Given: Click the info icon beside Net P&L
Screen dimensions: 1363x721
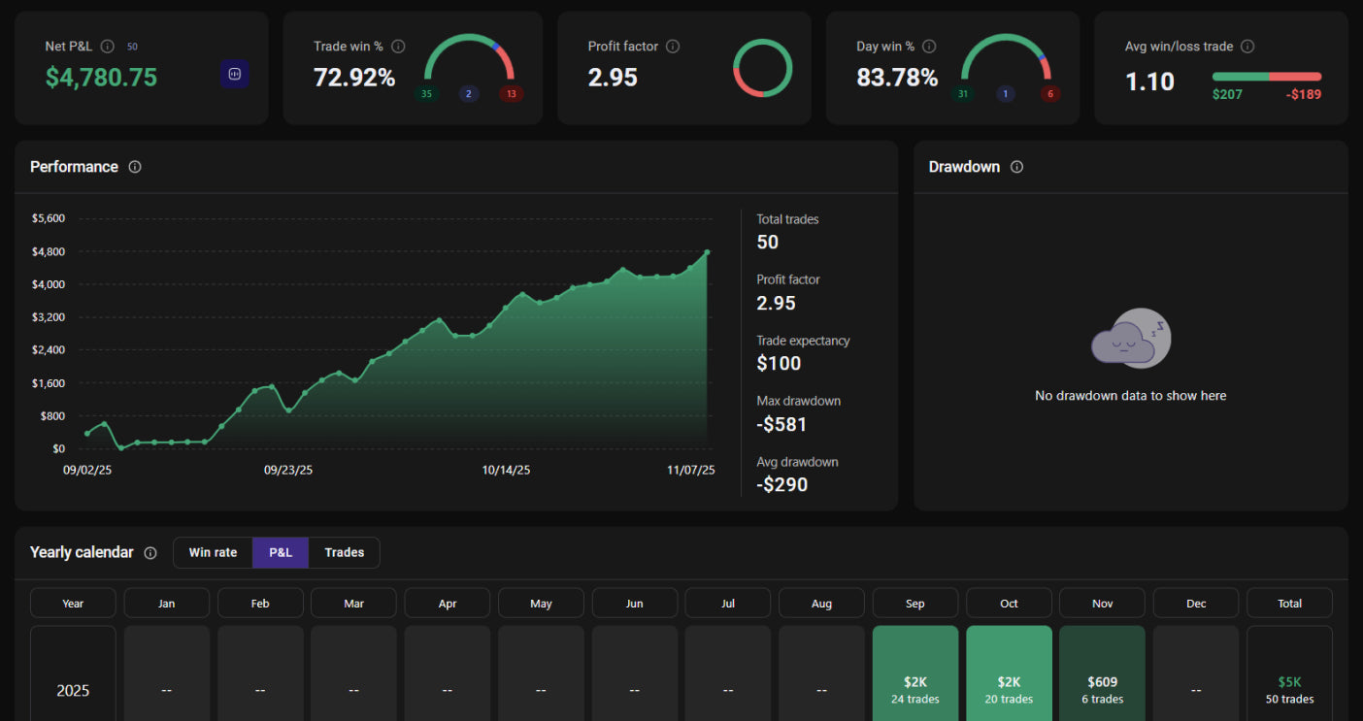Looking at the screenshot, I should [108, 47].
